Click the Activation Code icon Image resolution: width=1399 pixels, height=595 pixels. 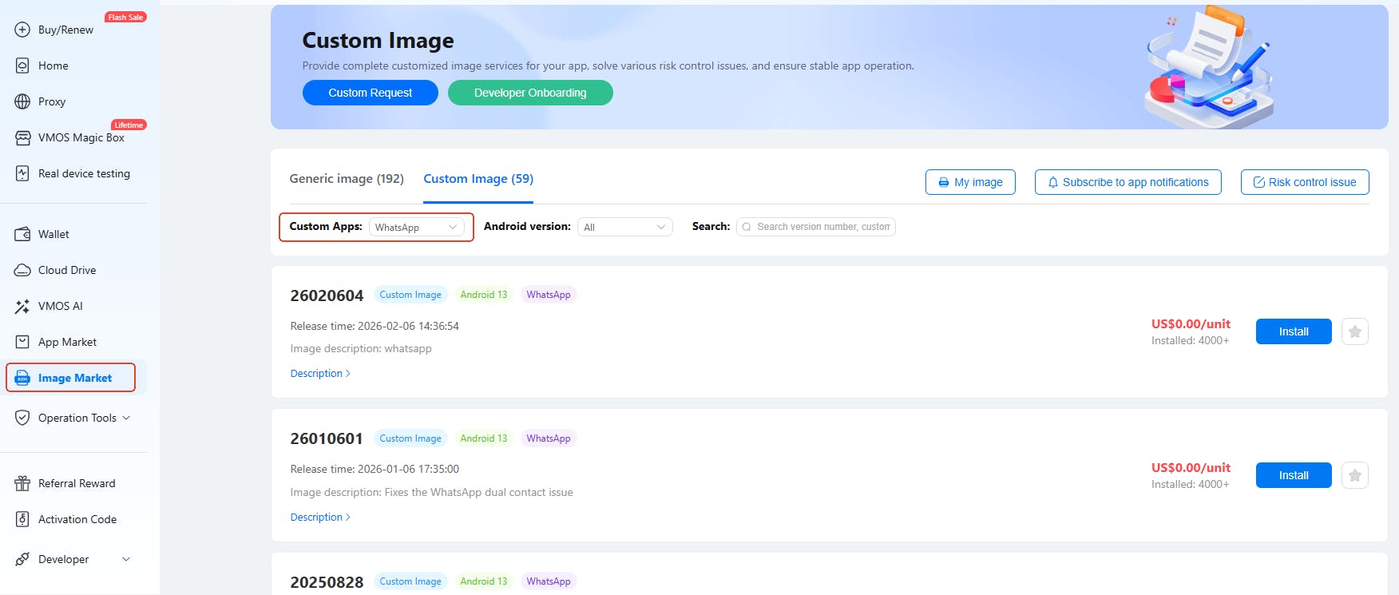point(22,519)
